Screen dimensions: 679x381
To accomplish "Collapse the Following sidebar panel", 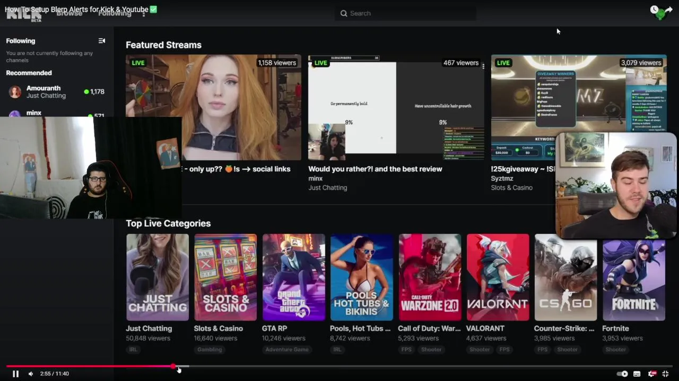I will coord(102,41).
